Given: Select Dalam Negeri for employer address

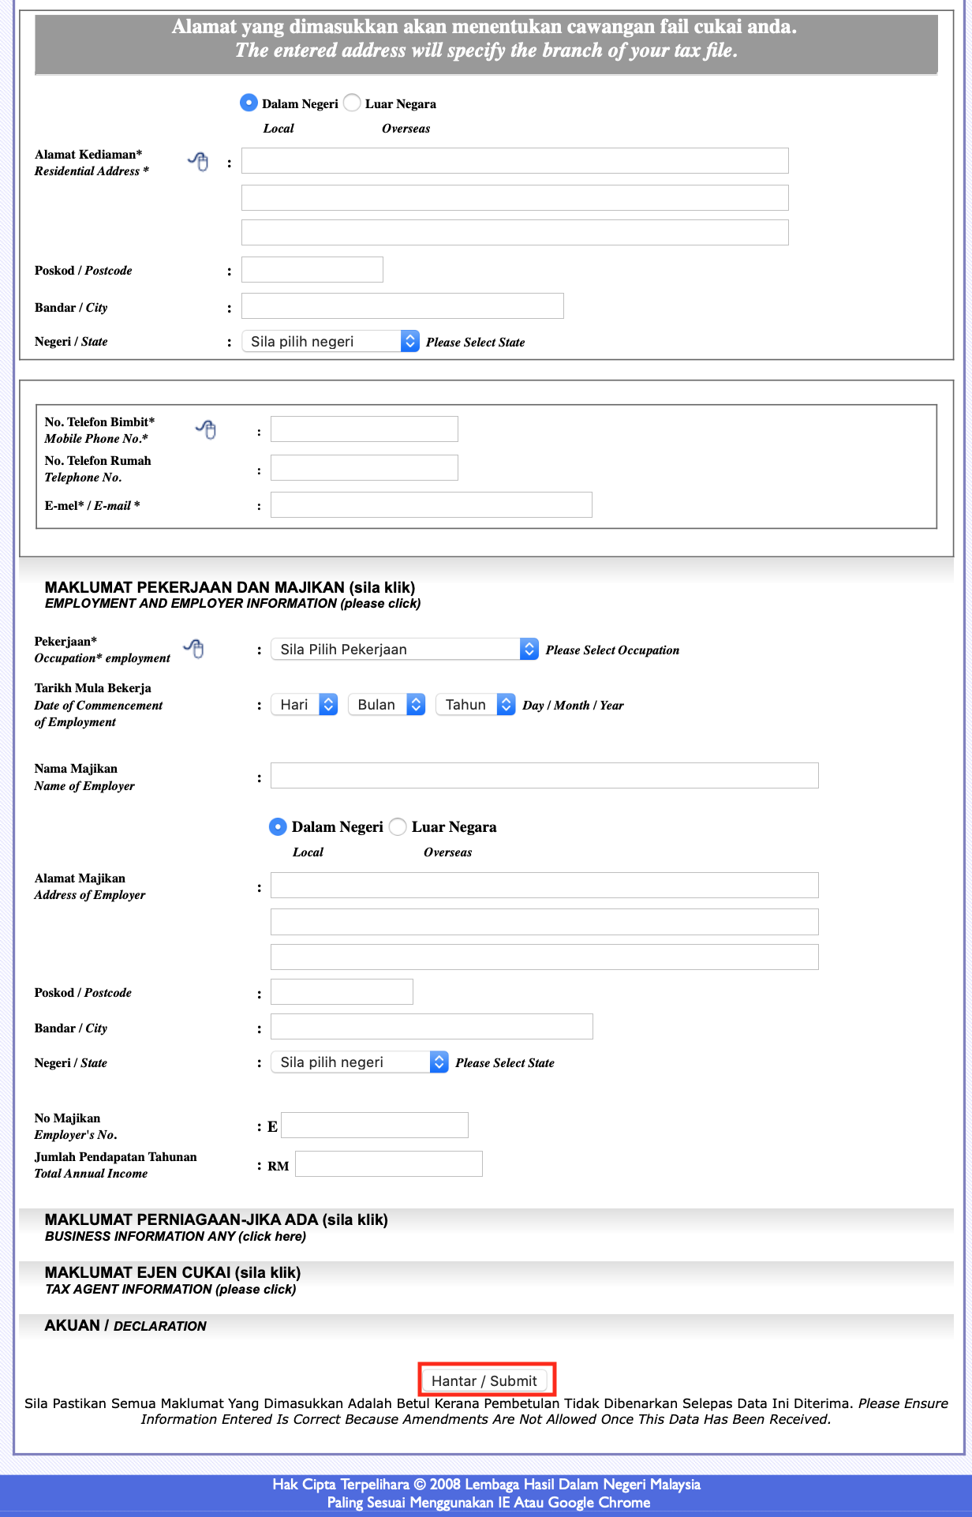Looking at the screenshot, I should [x=278, y=826].
